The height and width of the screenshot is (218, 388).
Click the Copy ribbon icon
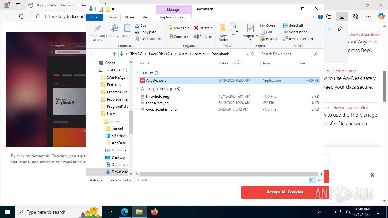(x=114, y=28)
